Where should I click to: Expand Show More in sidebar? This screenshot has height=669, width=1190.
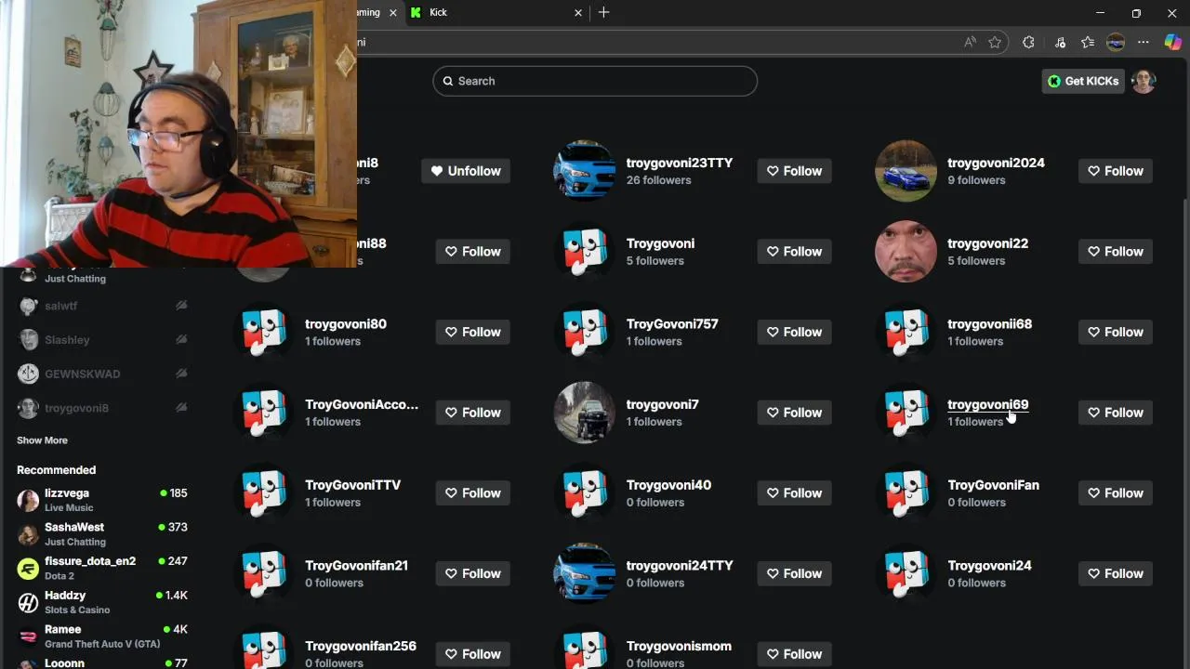point(42,440)
